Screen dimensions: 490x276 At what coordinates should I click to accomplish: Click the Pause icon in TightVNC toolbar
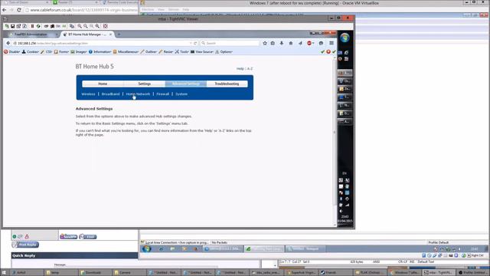click(32, 26)
